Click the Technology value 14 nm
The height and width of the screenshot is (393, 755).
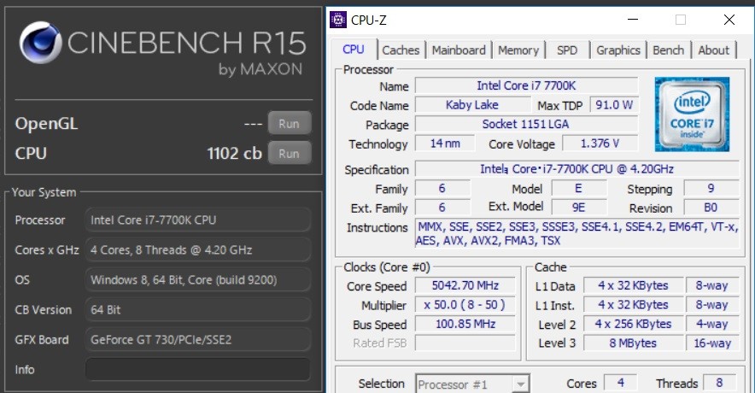coord(445,144)
